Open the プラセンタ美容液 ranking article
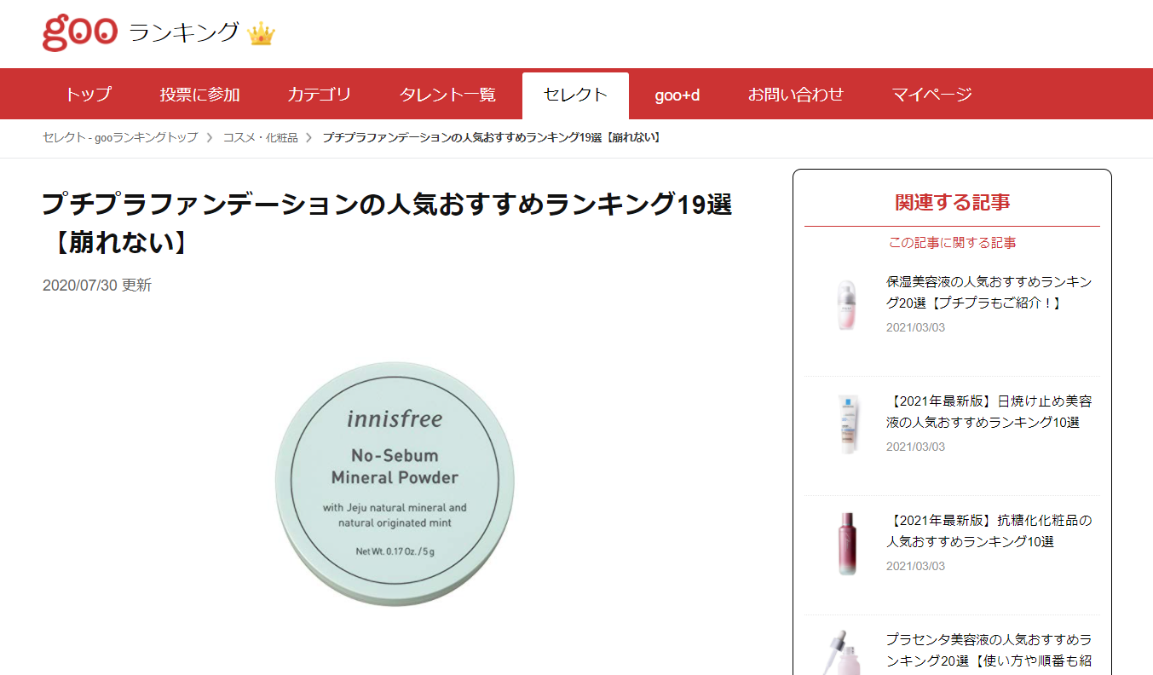Screen dimensions: 1153x675 click(989, 649)
